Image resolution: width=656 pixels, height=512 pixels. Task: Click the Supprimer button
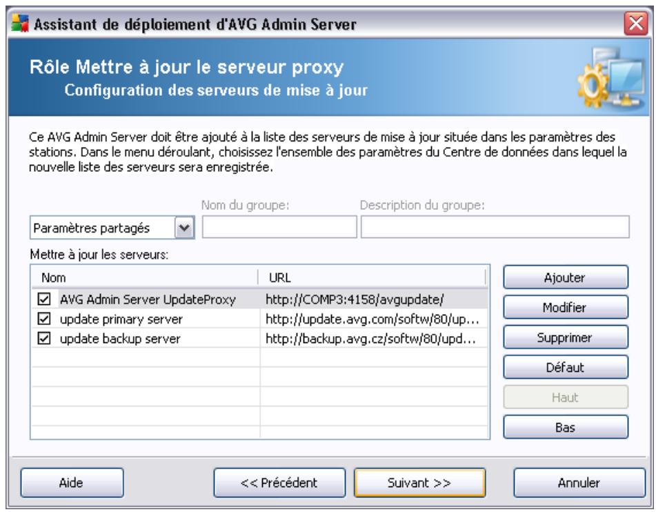[x=566, y=337]
